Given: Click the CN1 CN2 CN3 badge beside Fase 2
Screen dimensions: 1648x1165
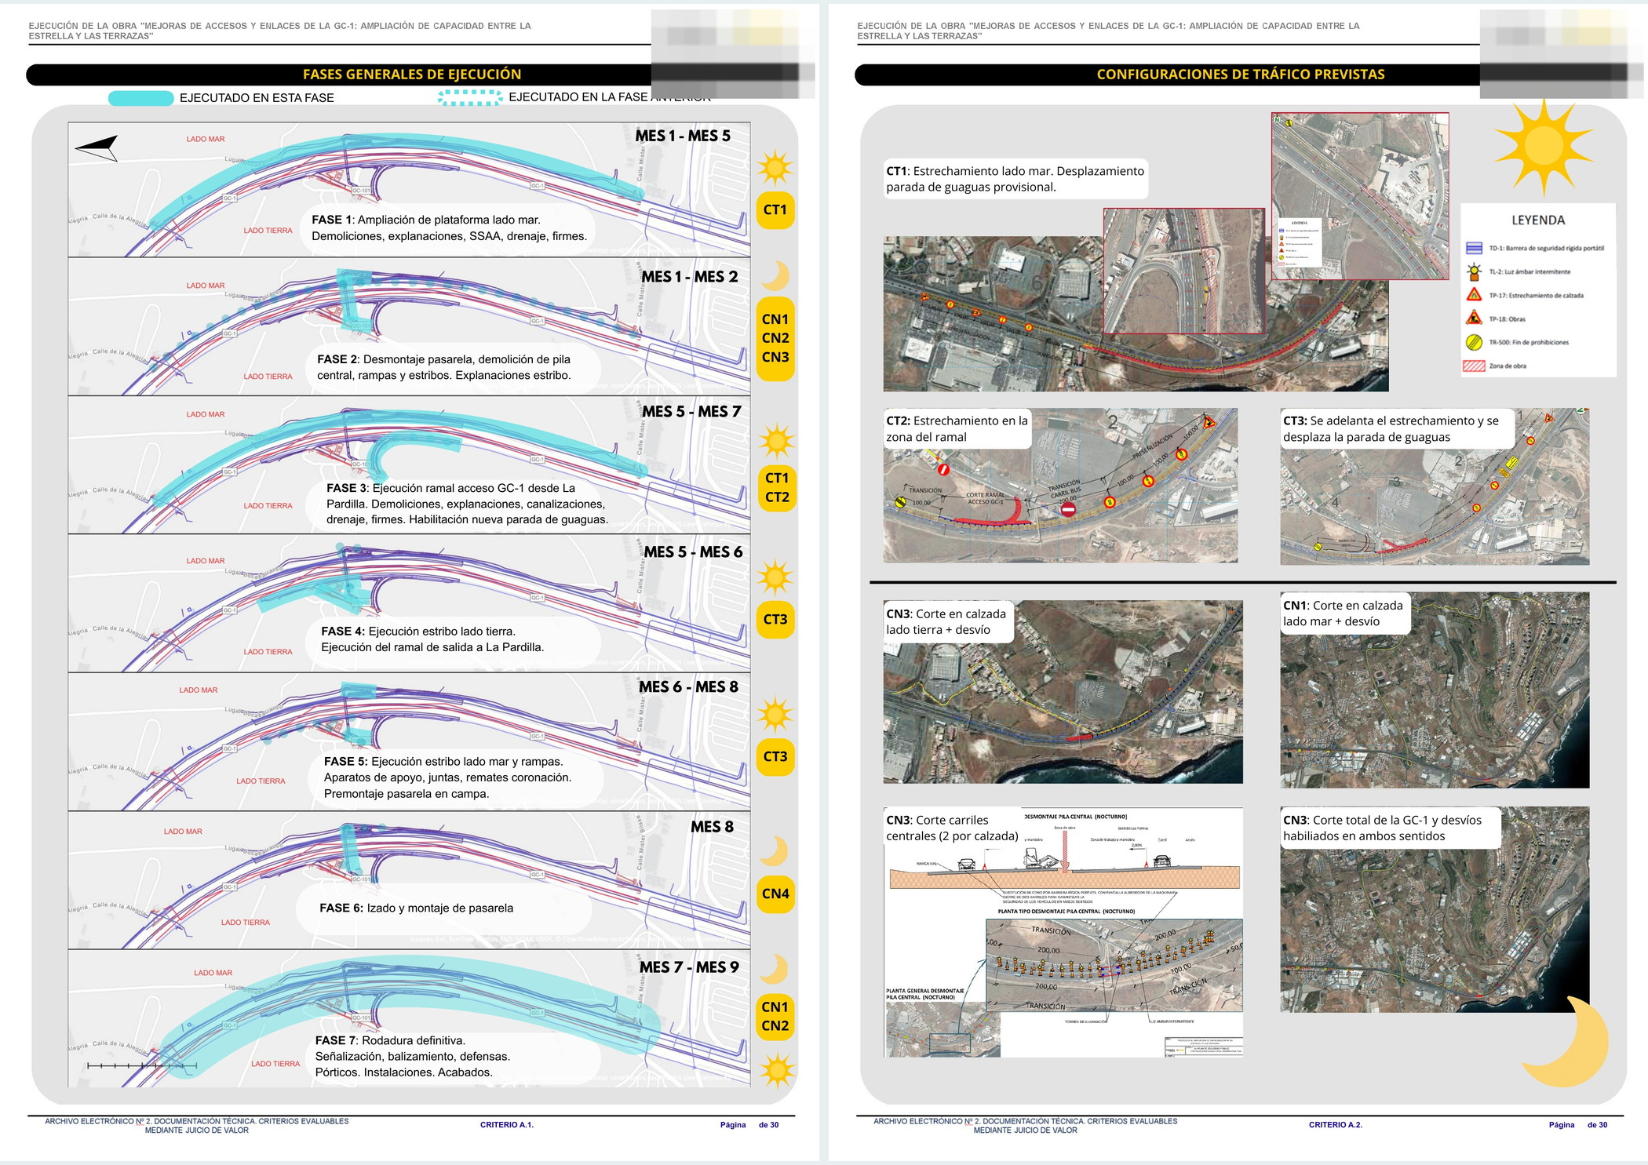Looking at the screenshot, I should [775, 338].
